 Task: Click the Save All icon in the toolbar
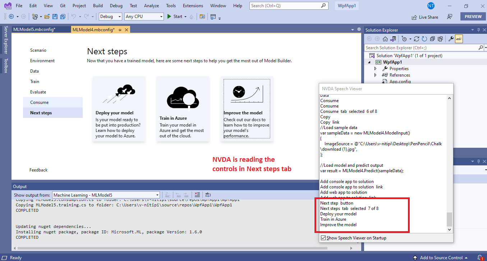click(63, 16)
